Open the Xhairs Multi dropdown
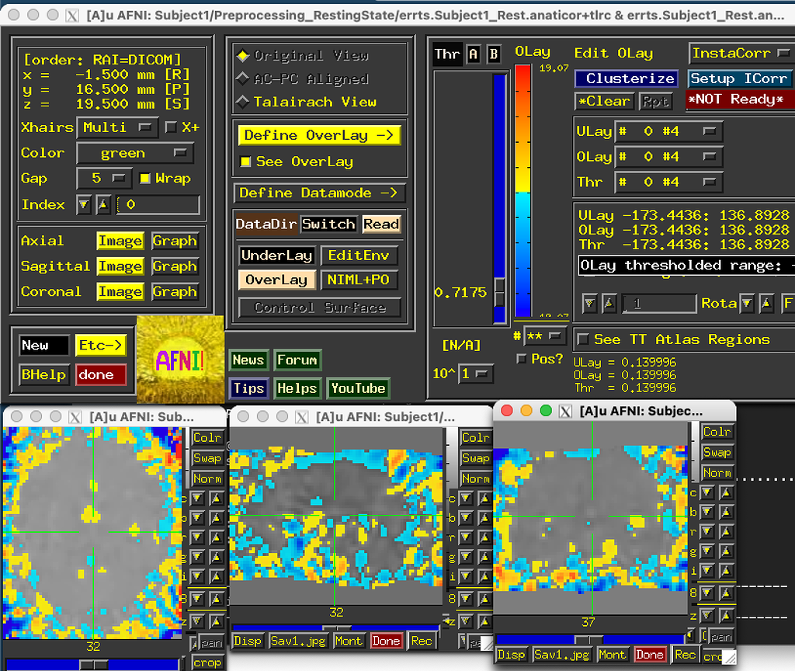The image size is (795, 671). click(117, 127)
